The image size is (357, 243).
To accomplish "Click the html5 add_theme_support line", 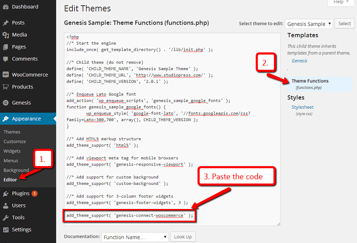I will click(x=102, y=145).
